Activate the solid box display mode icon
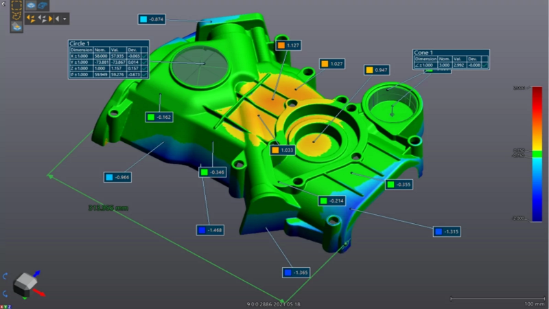This screenshot has height=309, width=549. pos(31,5)
